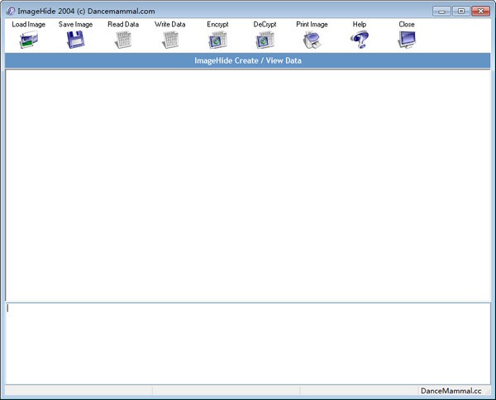Open the ImageHide system menu icon in the title bar
Screen dimensions: 496x400
pos(10,11)
